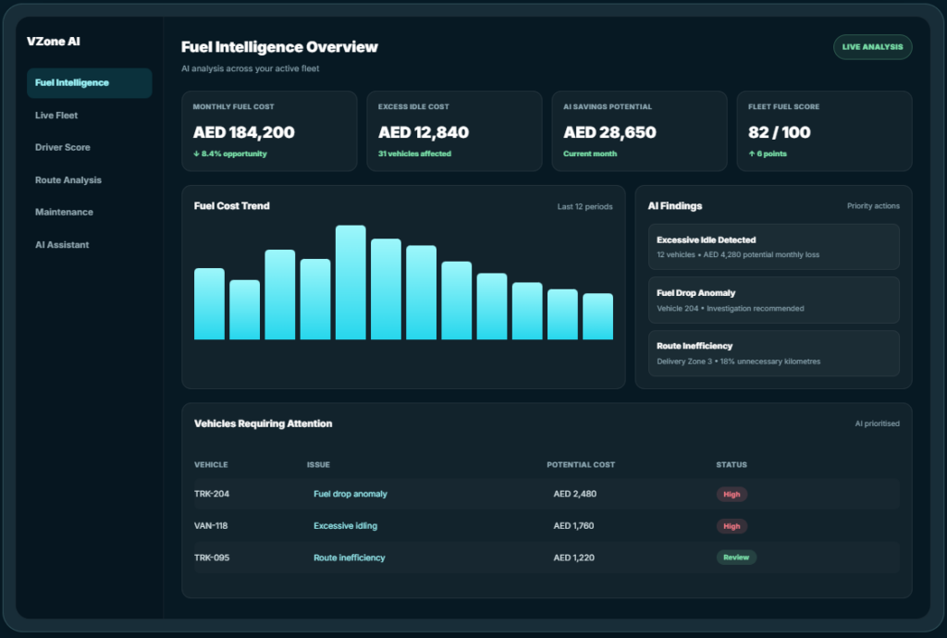Click the High status badge for TRK-204

732,495
